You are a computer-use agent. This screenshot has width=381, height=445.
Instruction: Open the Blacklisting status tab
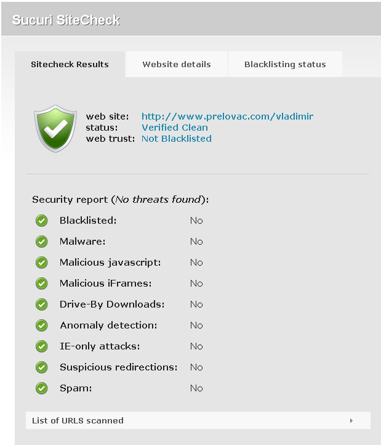pos(285,64)
